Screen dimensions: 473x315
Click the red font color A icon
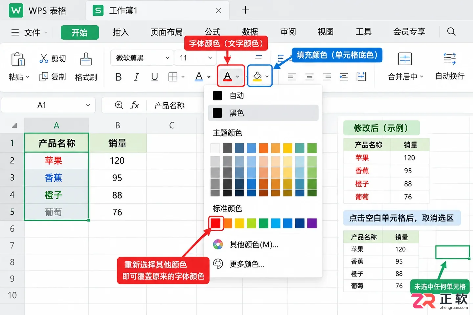pyautogui.click(x=227, y=76)
